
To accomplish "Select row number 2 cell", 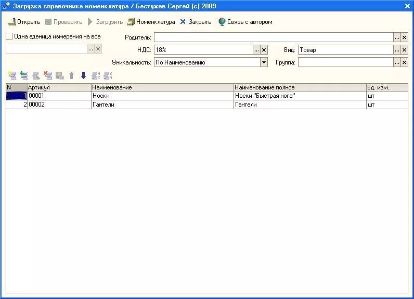I will tap(16, 105).
